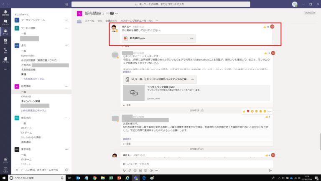Open the Apps (アプリ) icon in sidebar

click(x=5, y=160)
